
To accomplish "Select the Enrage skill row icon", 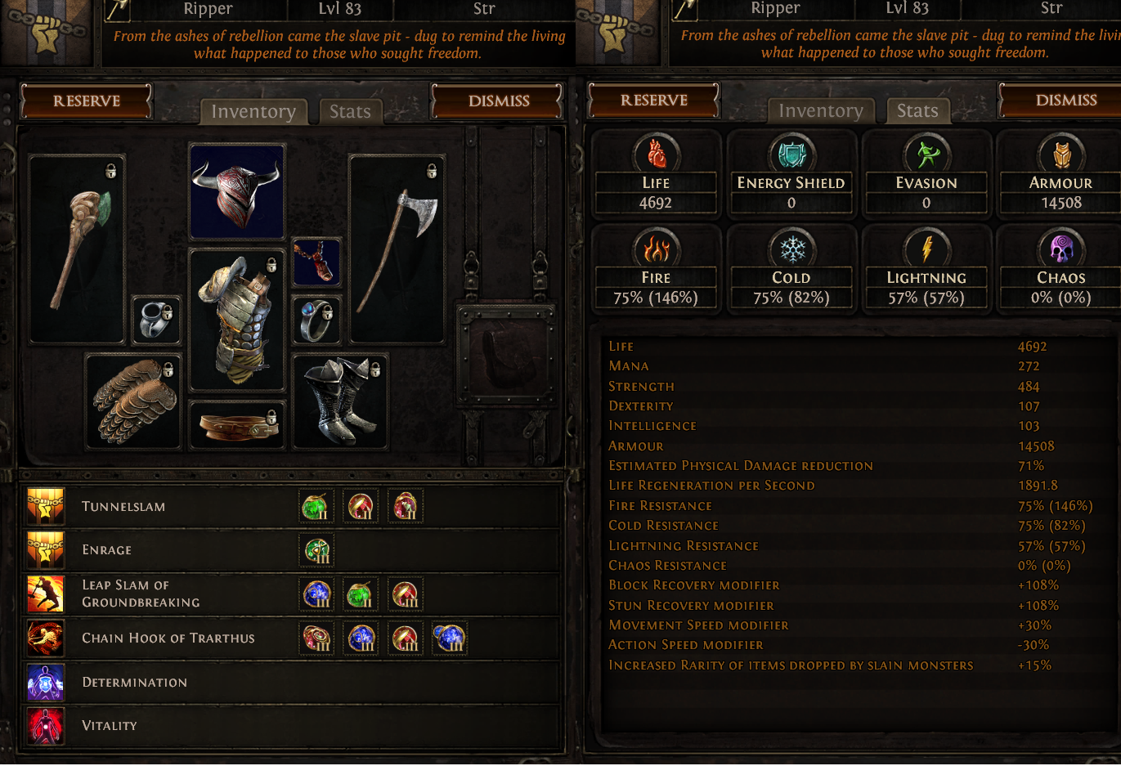I will click(x=46, y=549).
